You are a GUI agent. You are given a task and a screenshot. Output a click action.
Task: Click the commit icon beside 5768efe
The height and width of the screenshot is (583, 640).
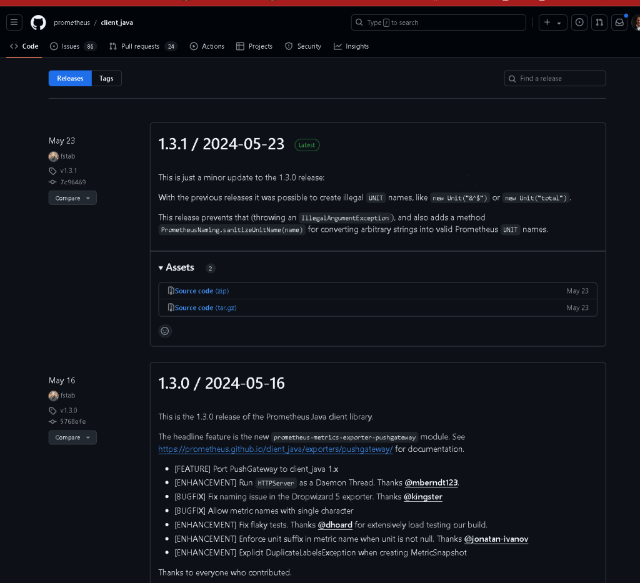point(52,421)
